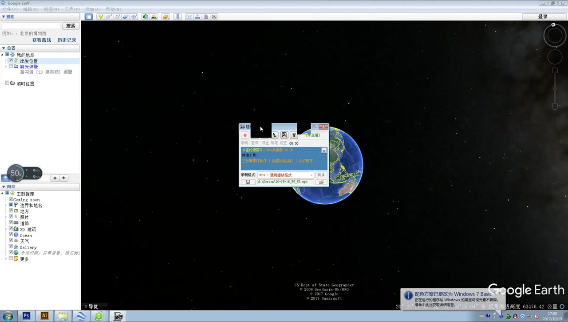This screenshot has width=568, height=322.
Task: Uncheck the 照片 layer checkbox
Action: [x=11, y=217]
